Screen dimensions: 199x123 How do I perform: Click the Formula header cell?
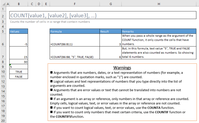(x=75, y=31)
